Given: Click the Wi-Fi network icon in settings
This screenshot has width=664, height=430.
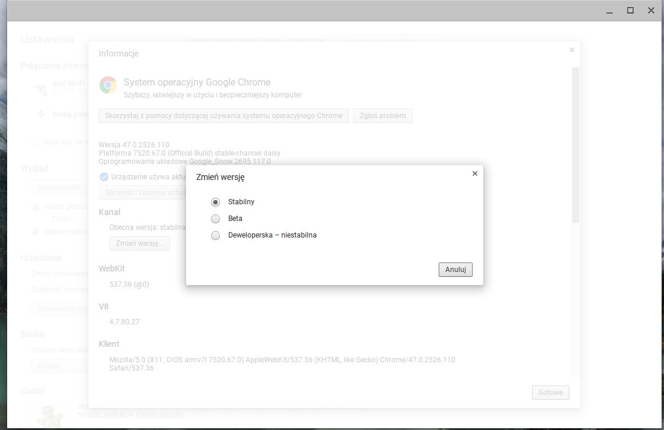Looking at the screenshot, I should (41, 89).
